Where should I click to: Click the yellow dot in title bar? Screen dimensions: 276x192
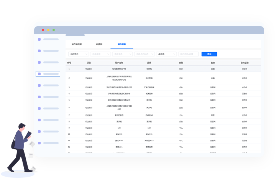coord(48,30)
